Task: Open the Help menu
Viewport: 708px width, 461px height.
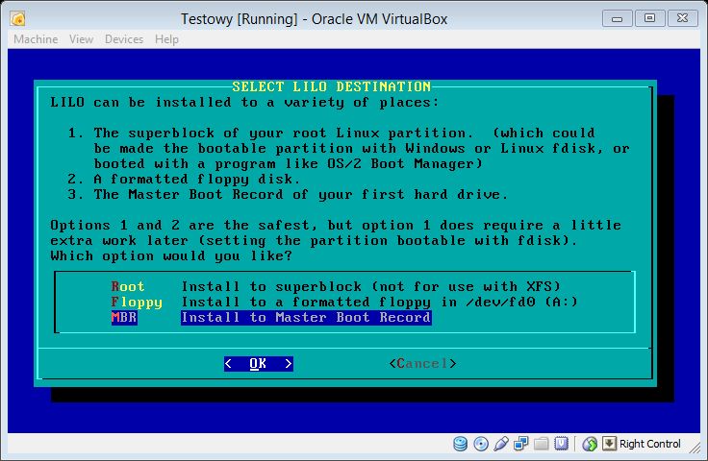Action: [166, 39]
